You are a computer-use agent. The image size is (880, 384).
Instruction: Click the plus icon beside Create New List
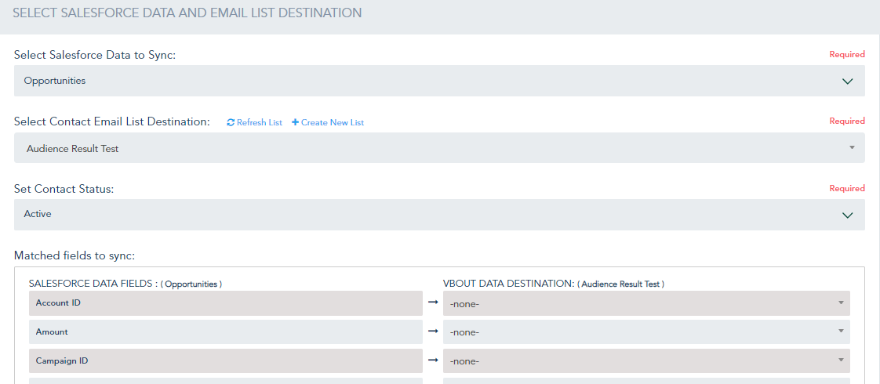pyautogui.click(x=295, y=122)
